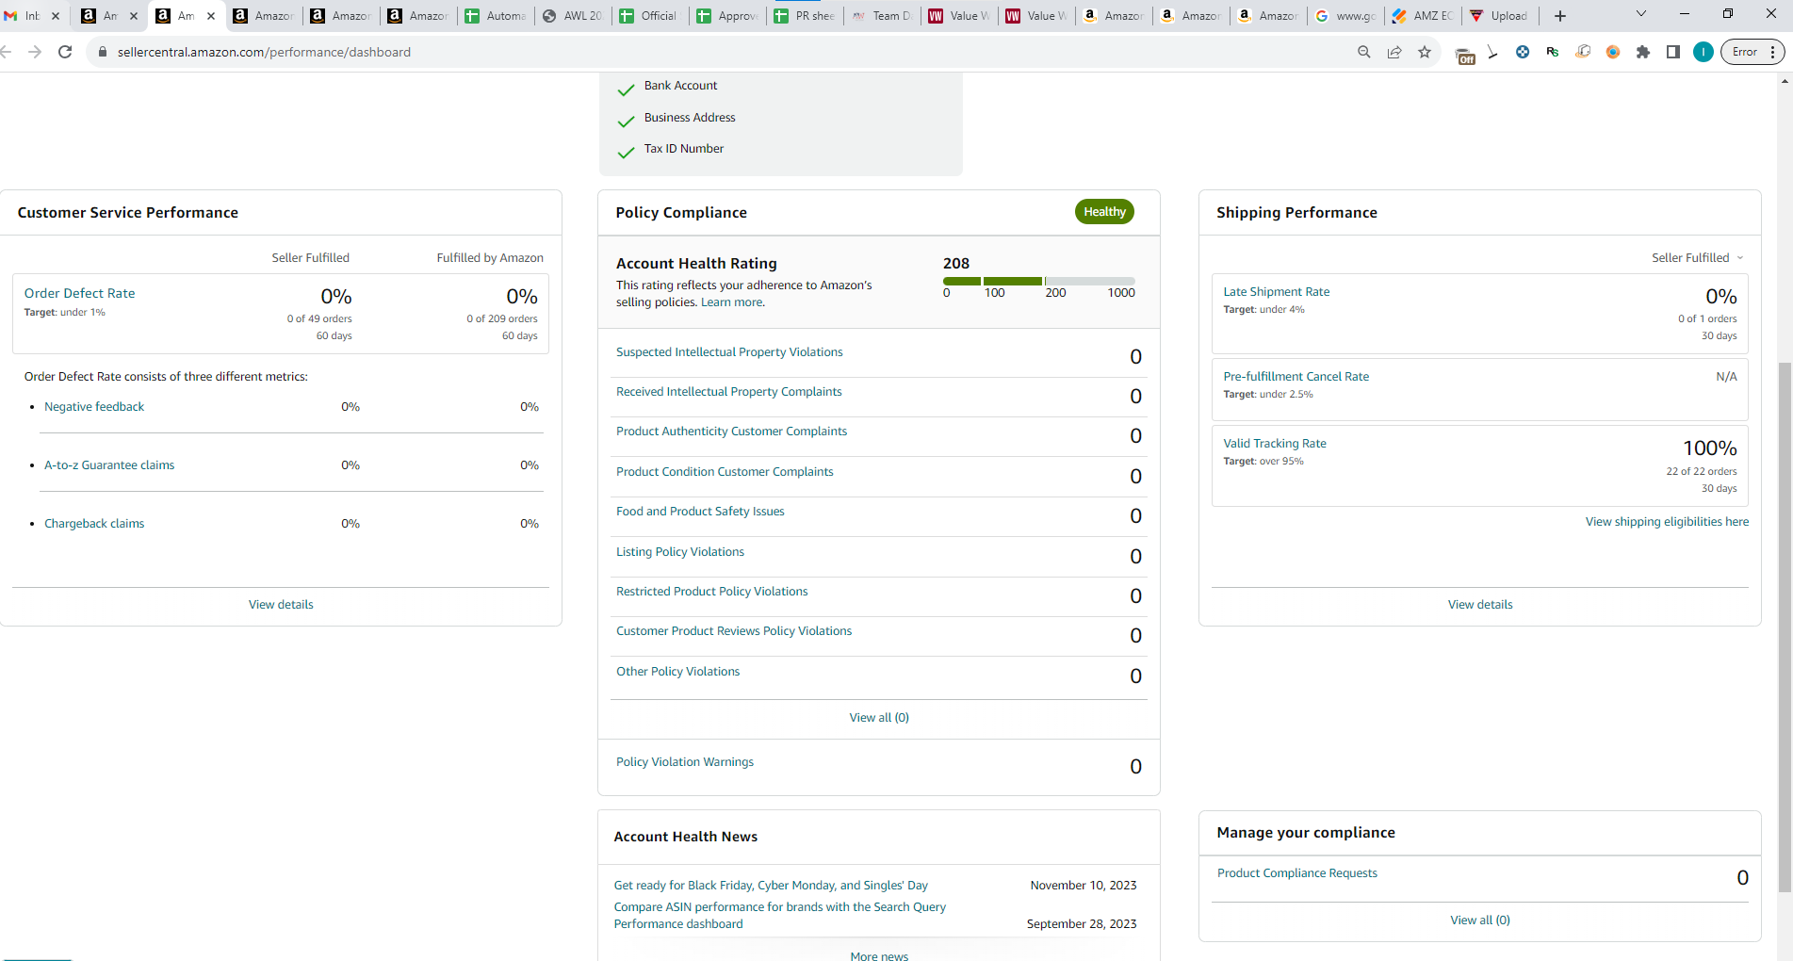Open Compare ASIN performance news article
Screen dimensions: 1793x961
pos(780,916)
